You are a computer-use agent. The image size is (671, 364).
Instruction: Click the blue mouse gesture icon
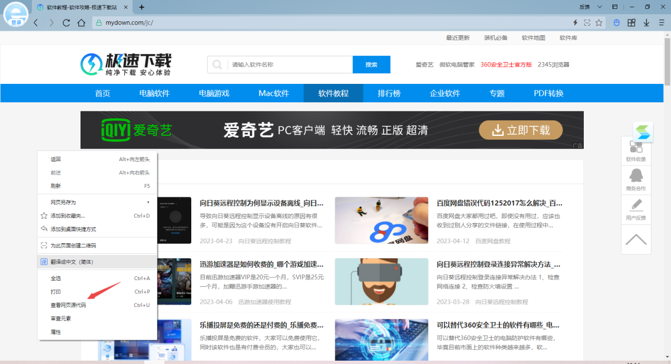click(617, 23)
